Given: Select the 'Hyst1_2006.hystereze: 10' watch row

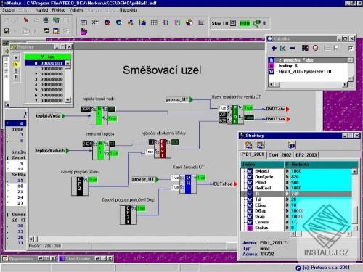Looking at the screenshot, I should [308, 72].
